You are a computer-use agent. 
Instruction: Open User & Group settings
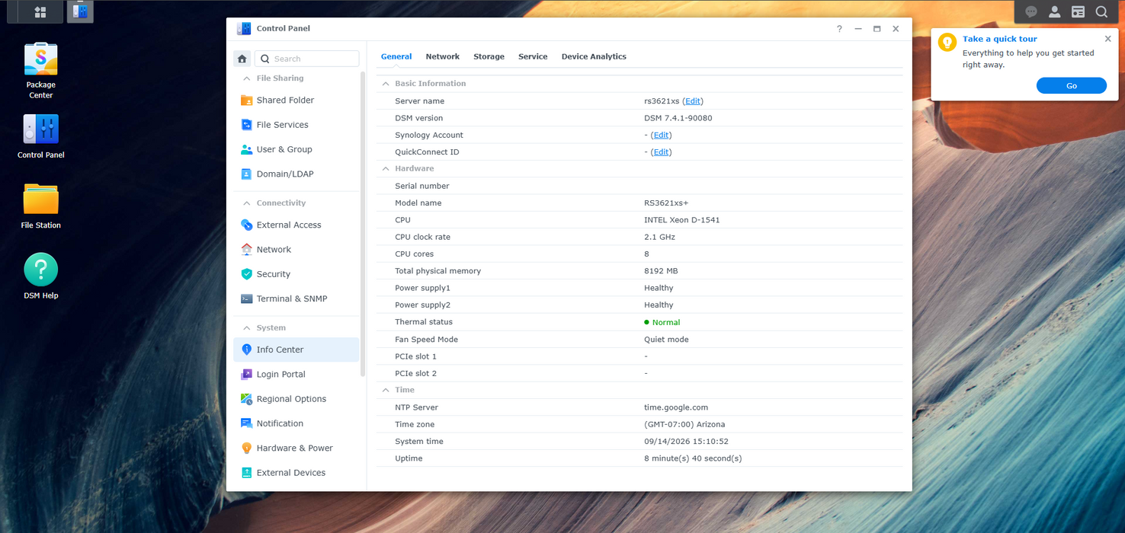(x=296, y=149)
